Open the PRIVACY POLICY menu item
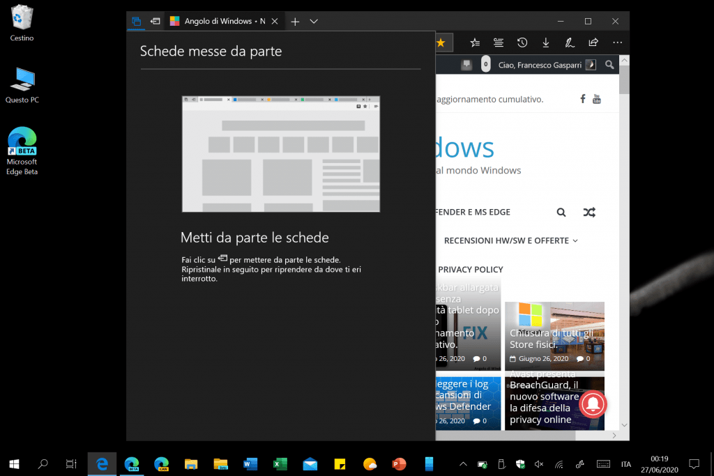The image size is (714, 476). (x=471, y=270)
